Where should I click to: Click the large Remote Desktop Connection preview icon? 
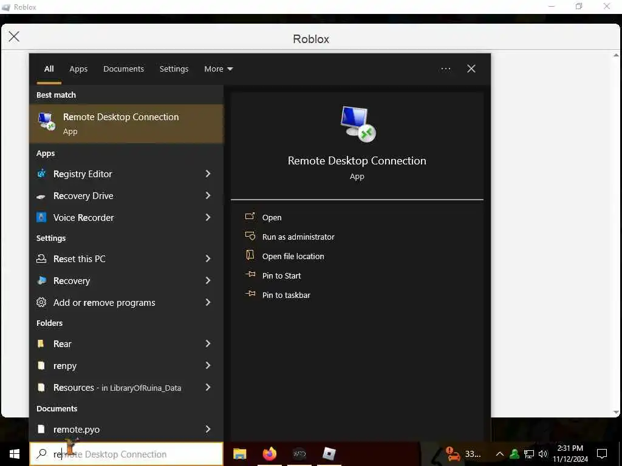[x=358, y=124]
